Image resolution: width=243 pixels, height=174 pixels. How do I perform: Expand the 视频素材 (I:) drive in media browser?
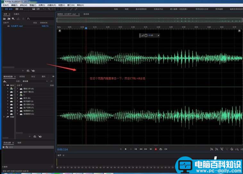coord(17,111)
